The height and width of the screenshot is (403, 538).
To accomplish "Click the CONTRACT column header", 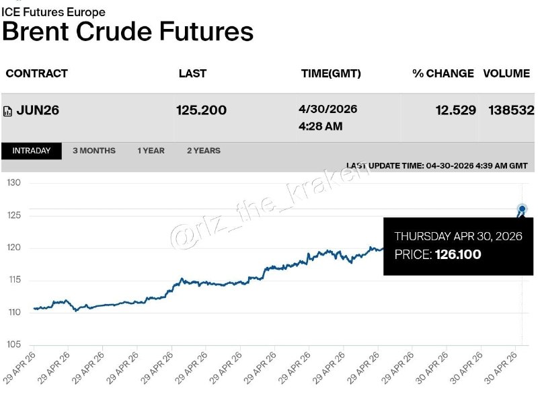I will tap(36, 74).
